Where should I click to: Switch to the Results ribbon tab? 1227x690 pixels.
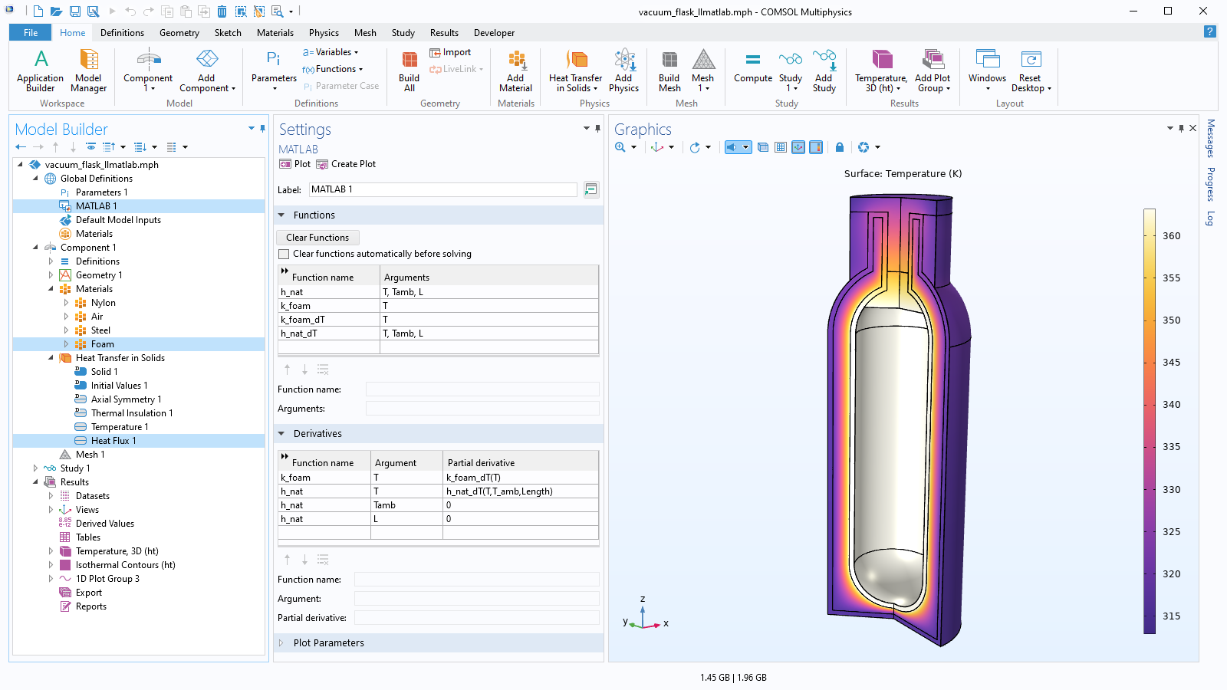[x=444, y=33]
